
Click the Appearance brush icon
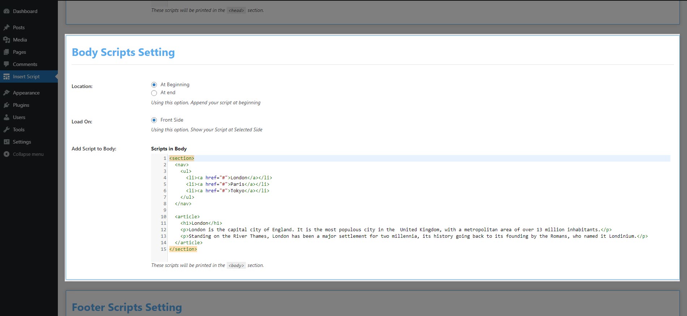coord(7,93)
